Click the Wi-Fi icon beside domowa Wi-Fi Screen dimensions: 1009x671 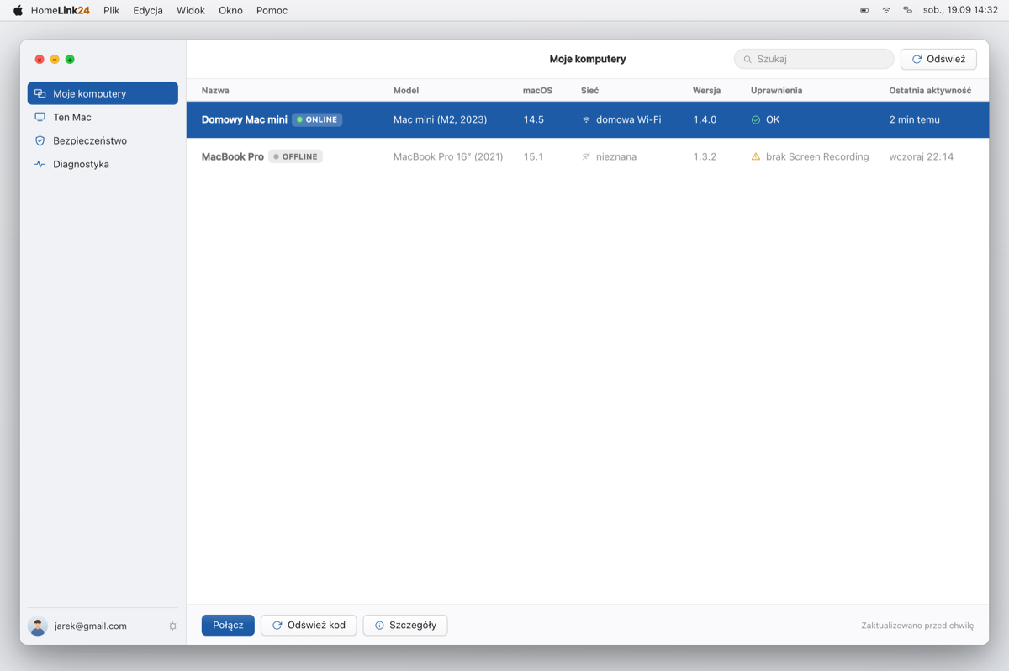586,119
